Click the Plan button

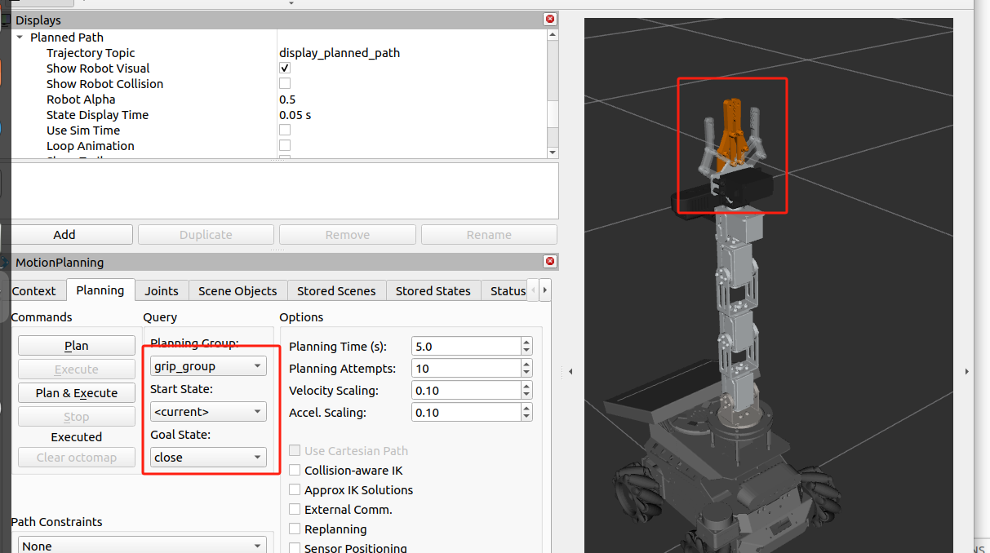(x=77, y=346)
